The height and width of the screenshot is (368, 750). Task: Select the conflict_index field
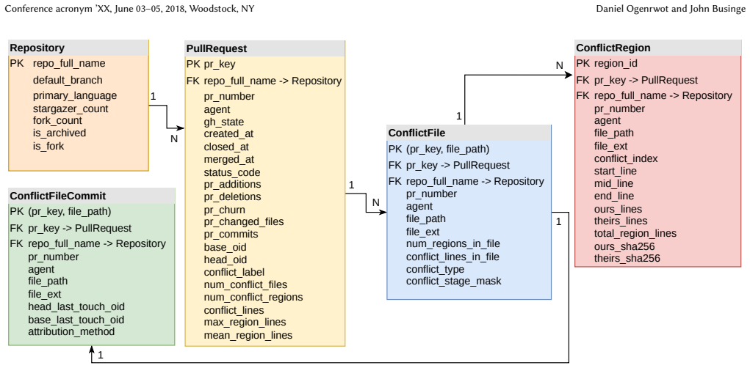(x=626, y=159)
